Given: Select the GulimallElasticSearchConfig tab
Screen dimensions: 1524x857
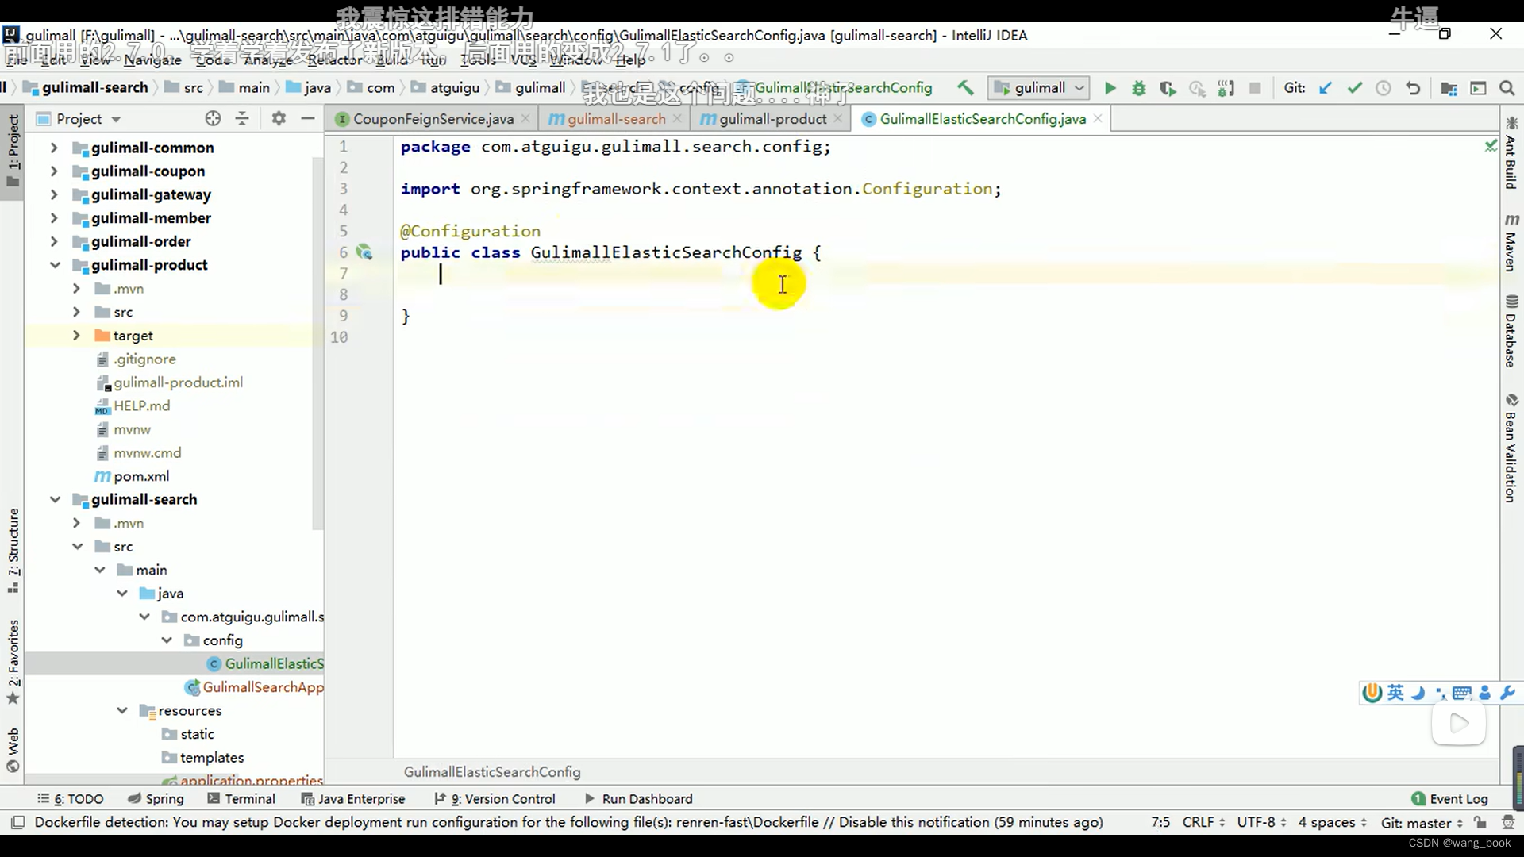Looking at the screenshot, I should coord(981,118).
